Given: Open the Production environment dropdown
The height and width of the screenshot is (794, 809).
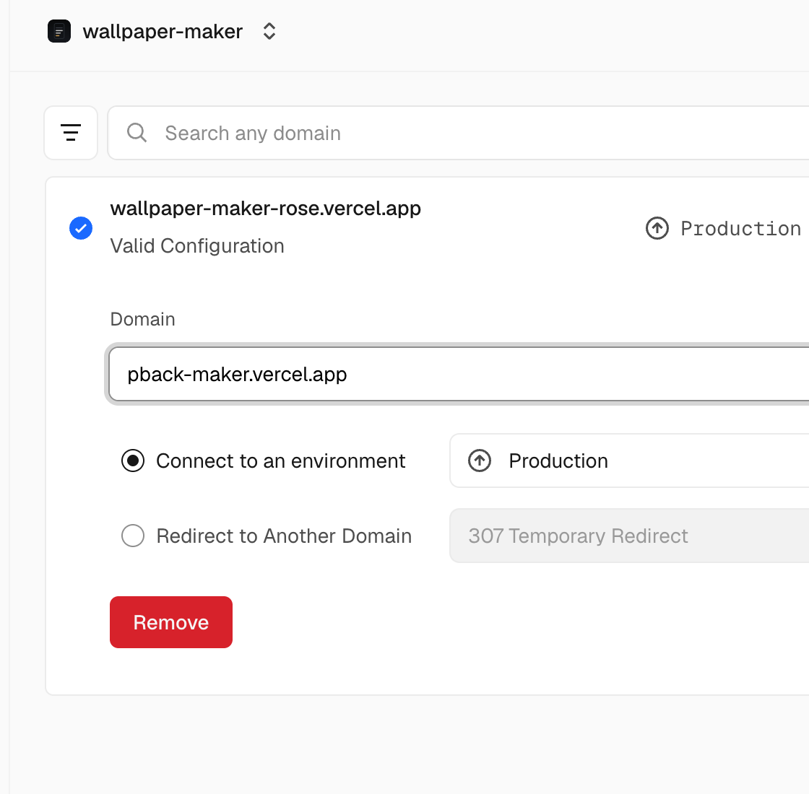Looking at the screenshot, I should tap(629, 461).
